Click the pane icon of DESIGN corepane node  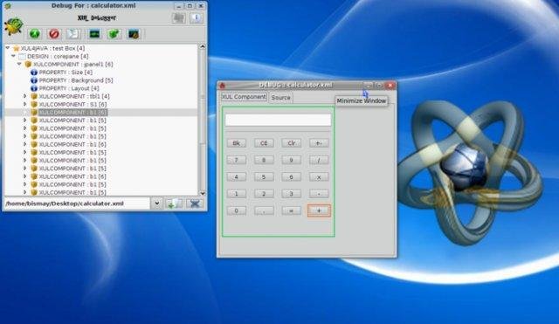[x=22, y=56]
